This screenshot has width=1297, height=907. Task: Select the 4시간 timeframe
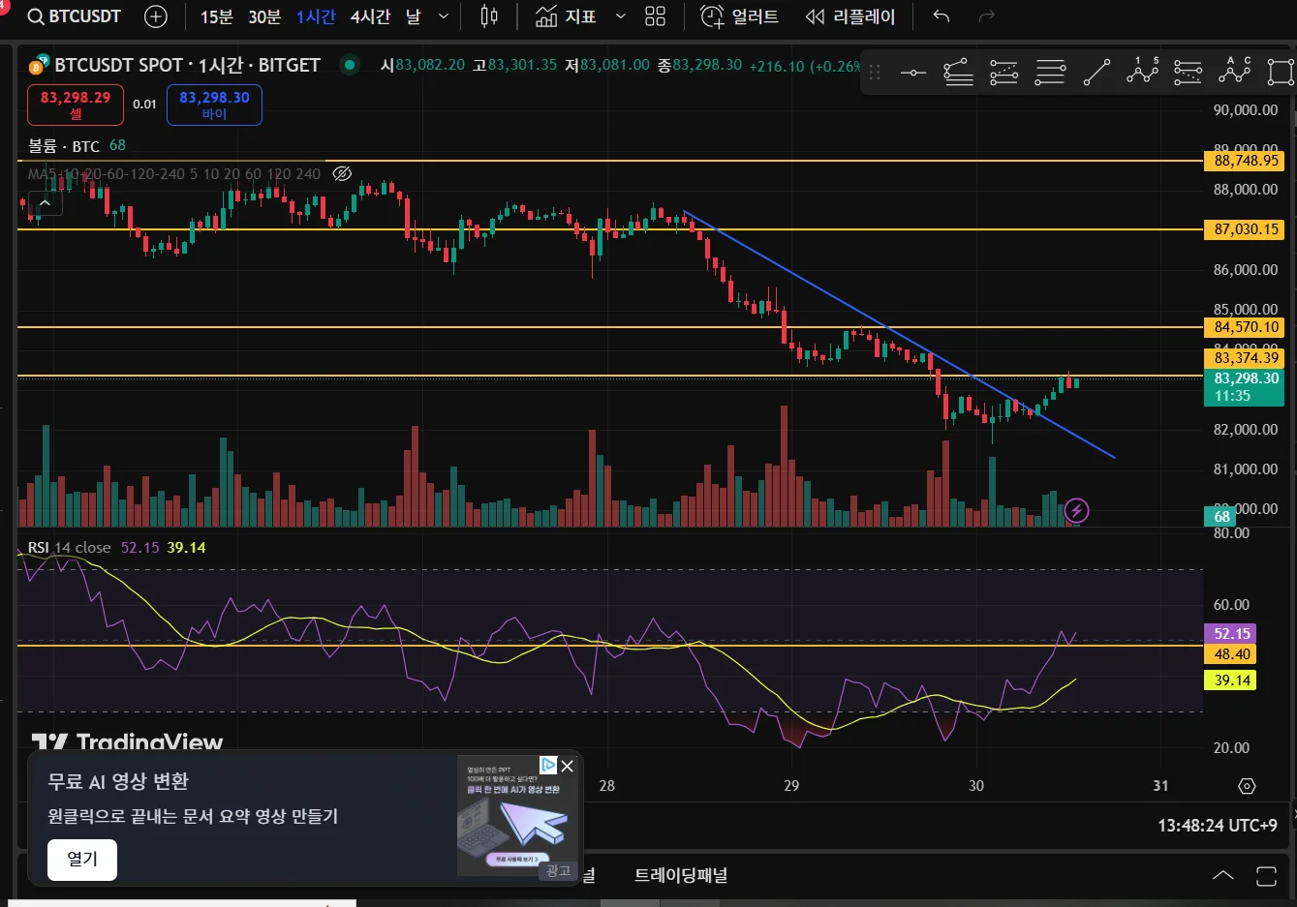[x=370, y=16]
